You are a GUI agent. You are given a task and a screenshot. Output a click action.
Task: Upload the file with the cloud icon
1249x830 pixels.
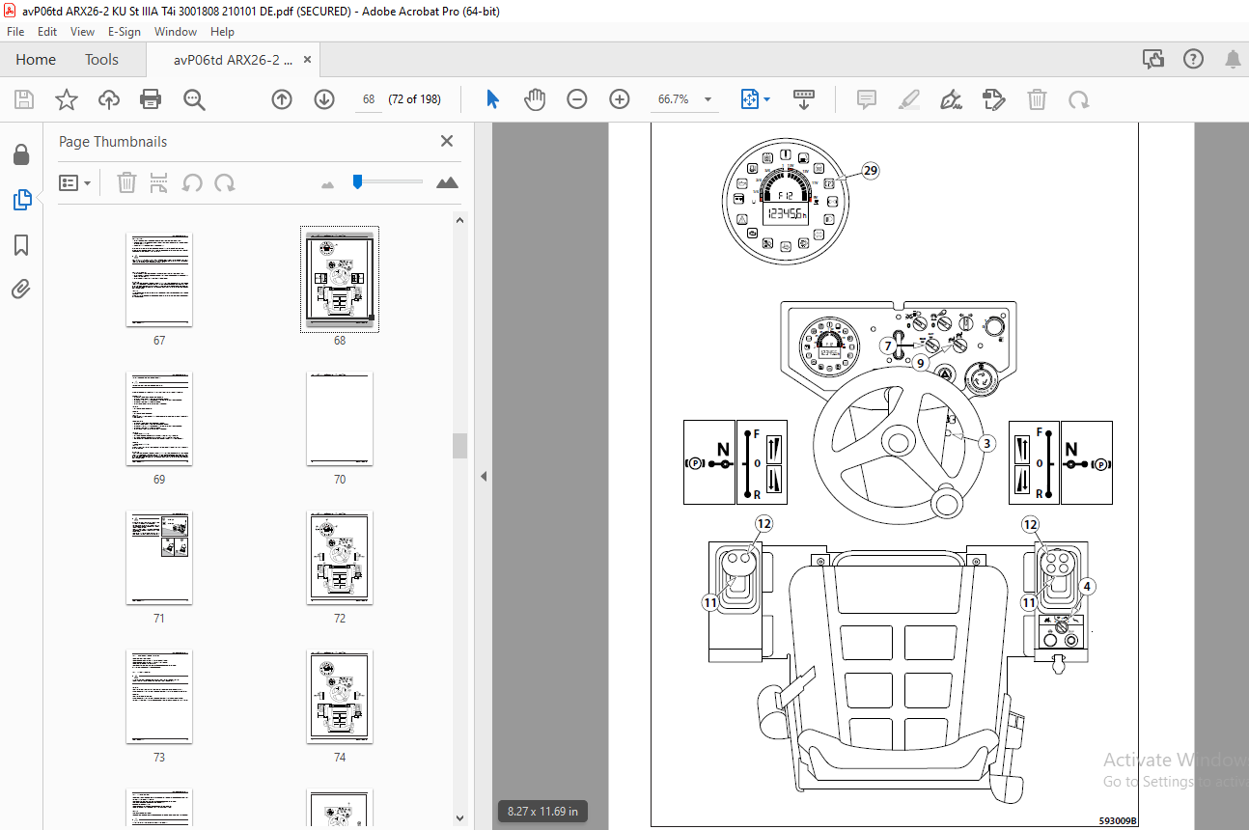[108, 99]
